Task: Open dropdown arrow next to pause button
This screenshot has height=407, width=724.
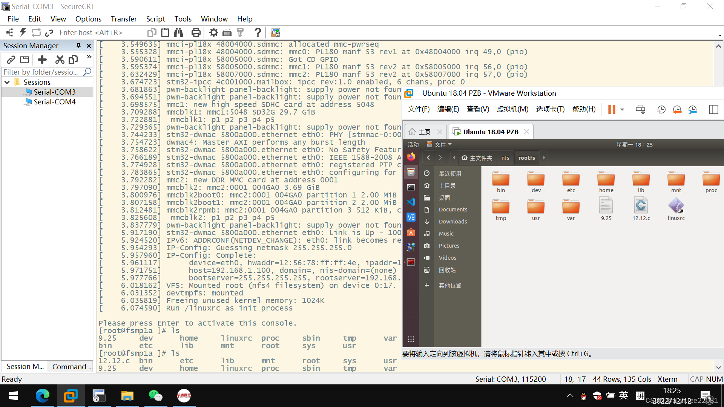Action: point(622,109)
